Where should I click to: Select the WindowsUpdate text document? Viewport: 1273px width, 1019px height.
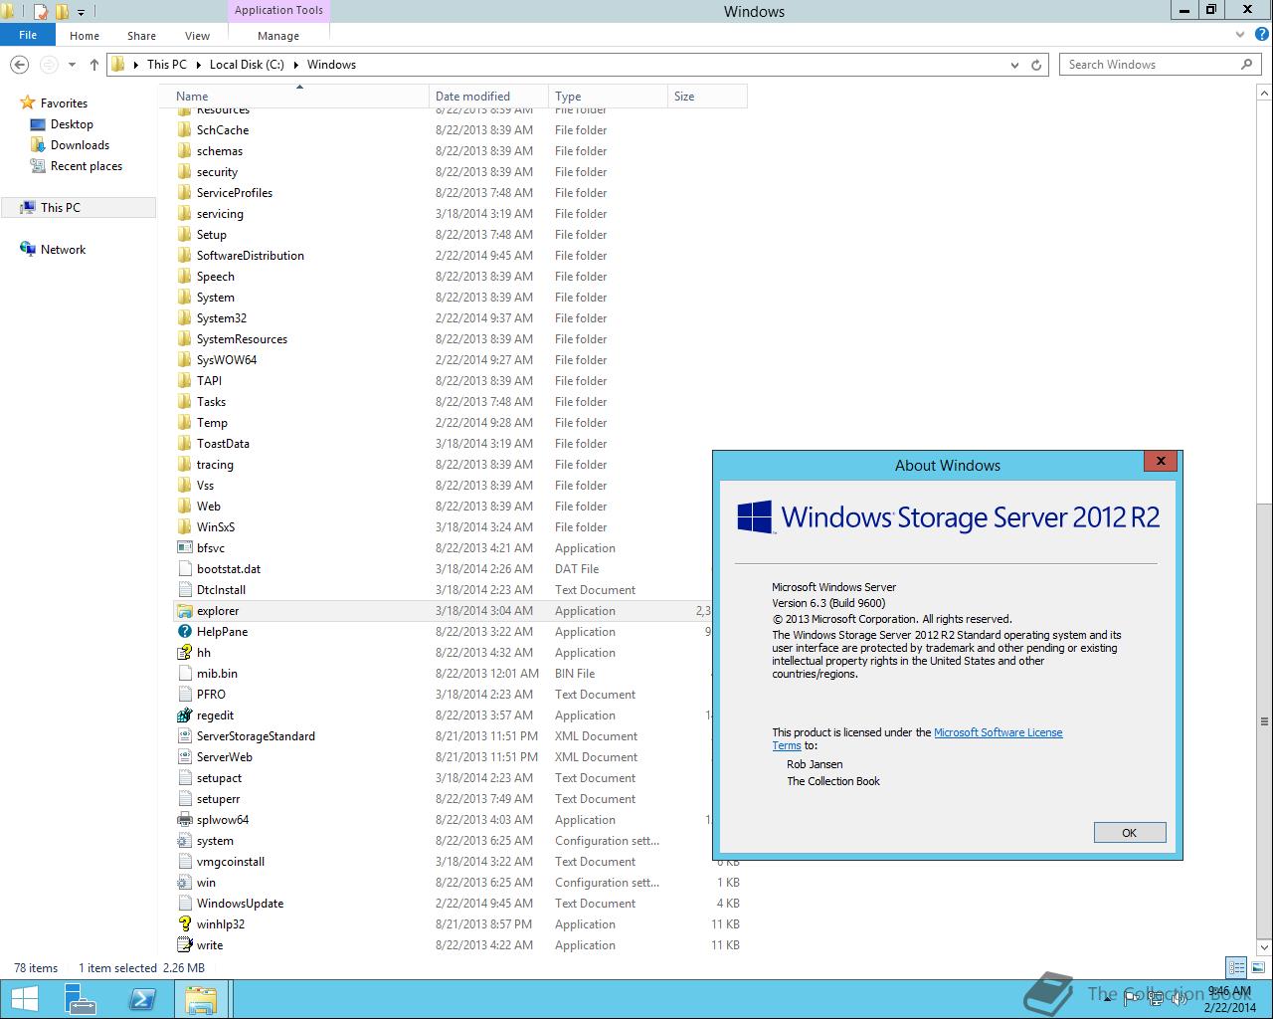point(457,904)
